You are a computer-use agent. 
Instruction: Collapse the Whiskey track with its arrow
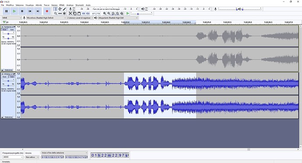coord(2,117)
